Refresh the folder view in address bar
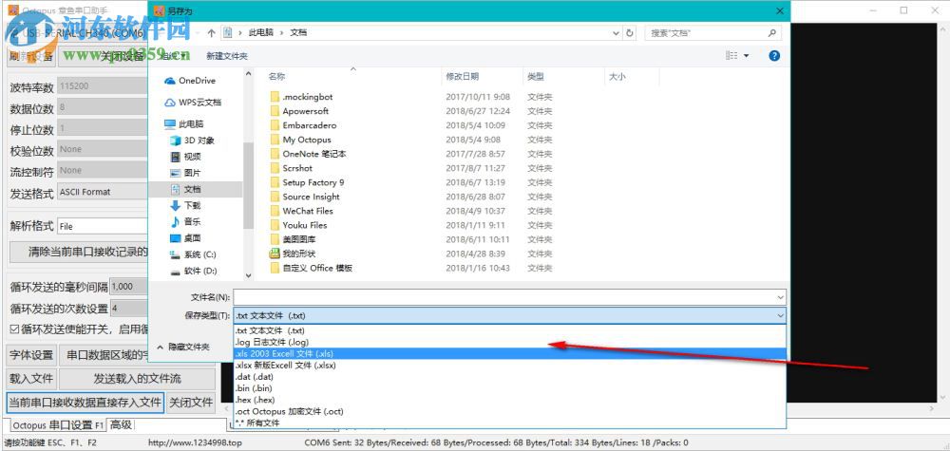The height and width of the screenshot is (451, 950). (x=630, y=32)
